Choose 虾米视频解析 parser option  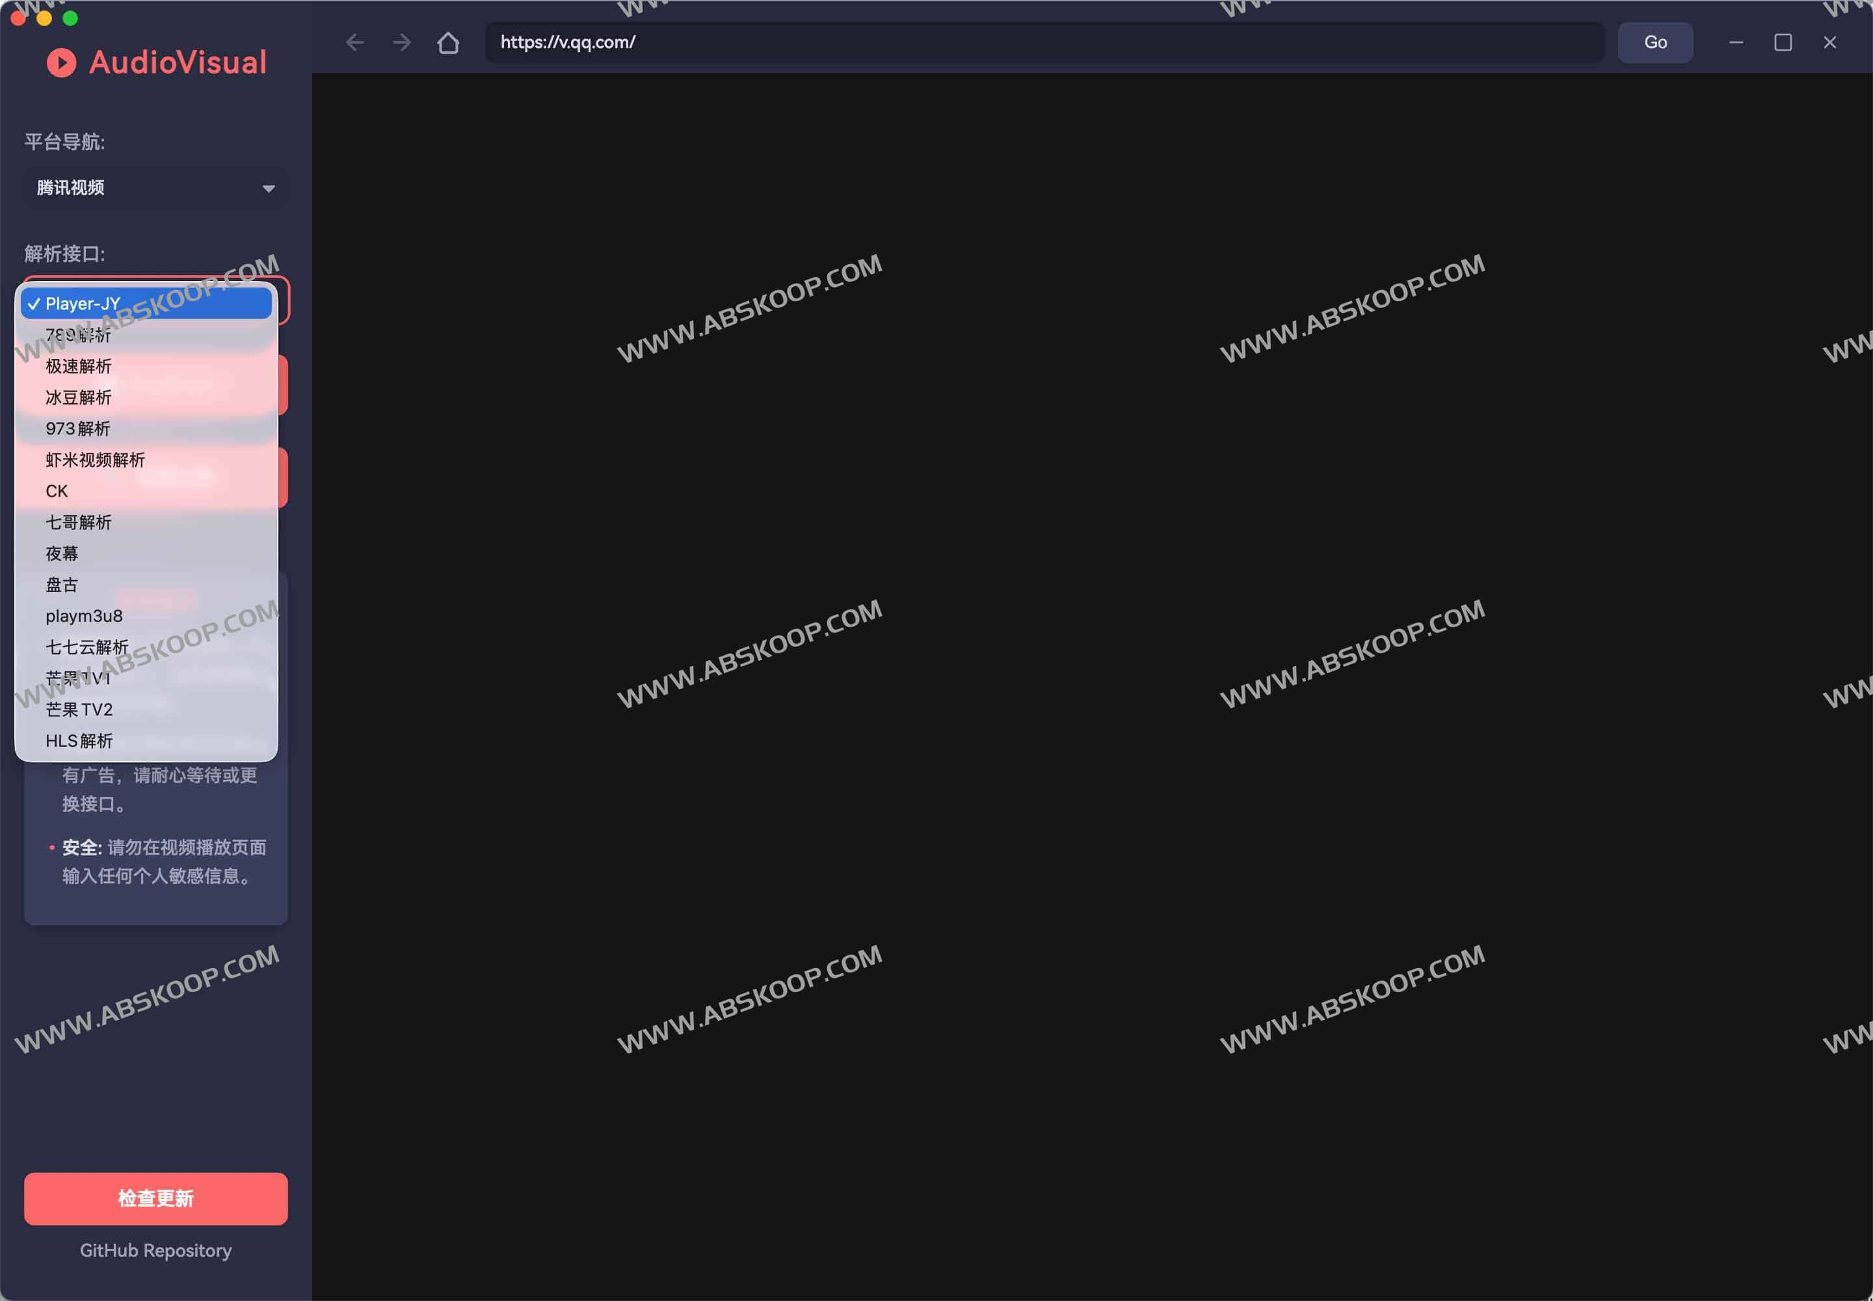(94, 460)
